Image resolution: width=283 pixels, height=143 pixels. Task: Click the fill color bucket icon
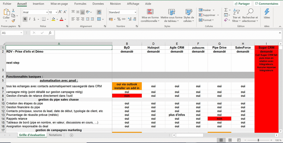point(53,19)
